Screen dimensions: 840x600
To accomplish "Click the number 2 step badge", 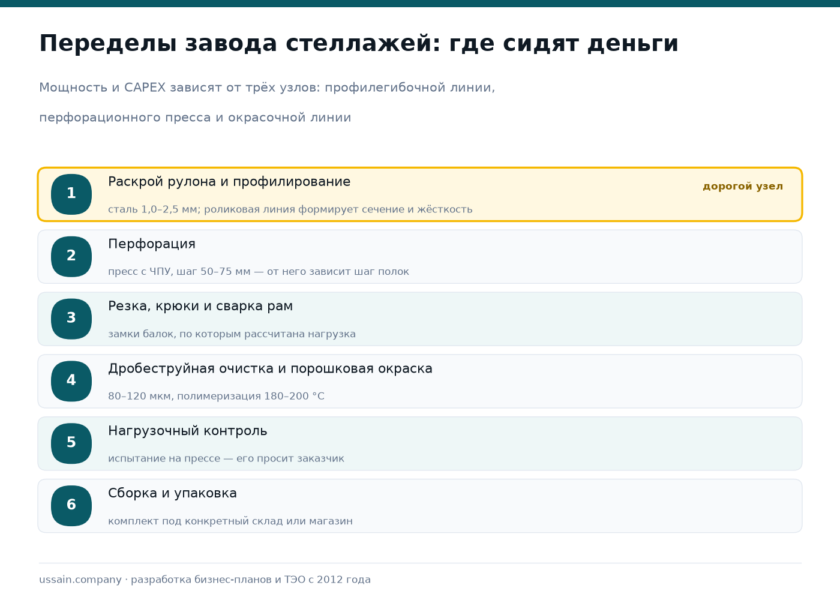I will tap(71, 257).
